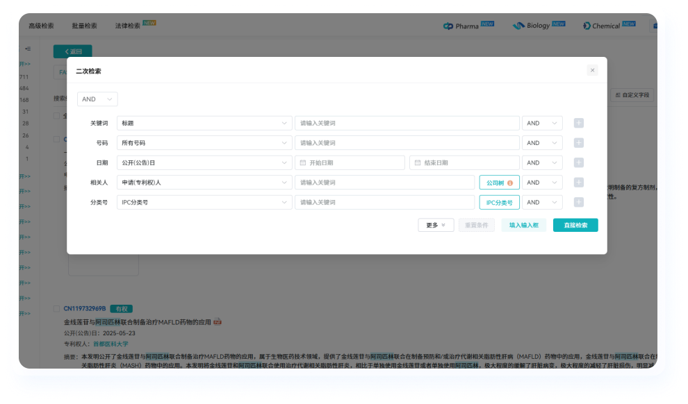Open the IPC分类号 field dropdown
Screen dimensions: 688x404
tap(204, 202)
